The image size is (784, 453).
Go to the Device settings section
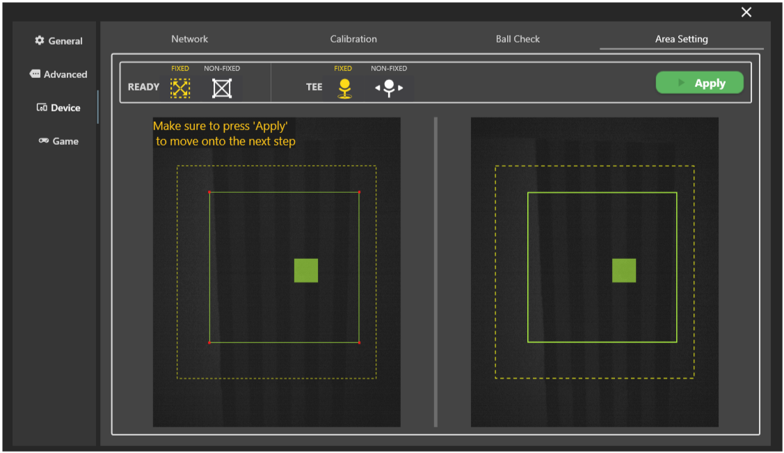click(58, 107)
